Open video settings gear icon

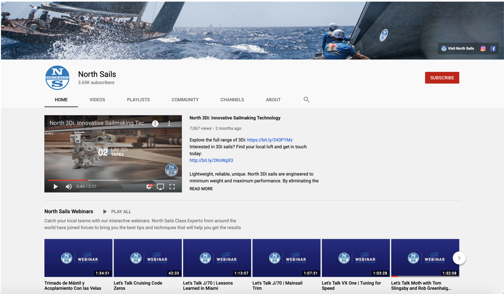point(149,186)
